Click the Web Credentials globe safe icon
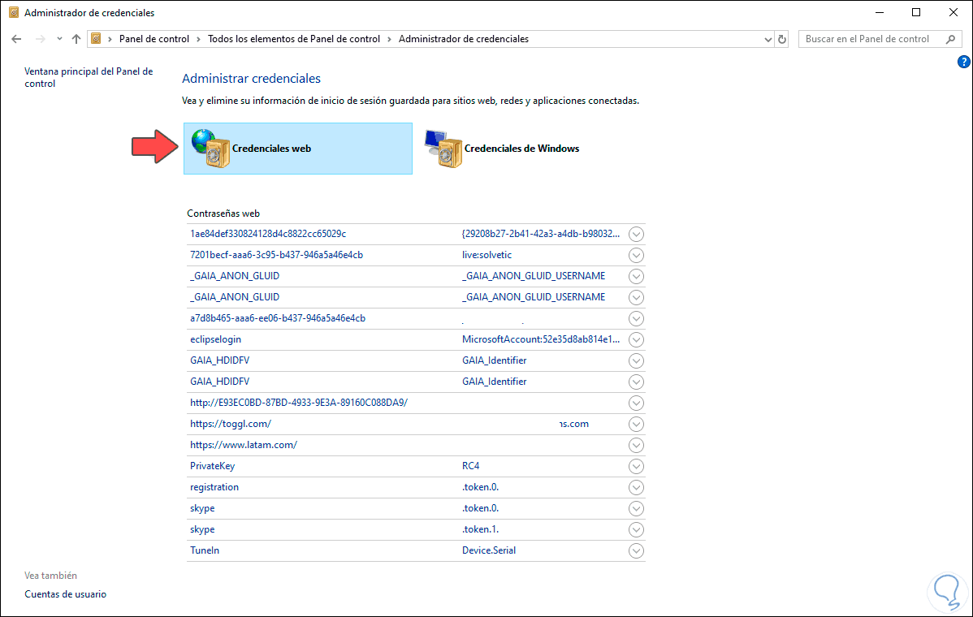The image size is (973, 617). [x=210, y=148]
